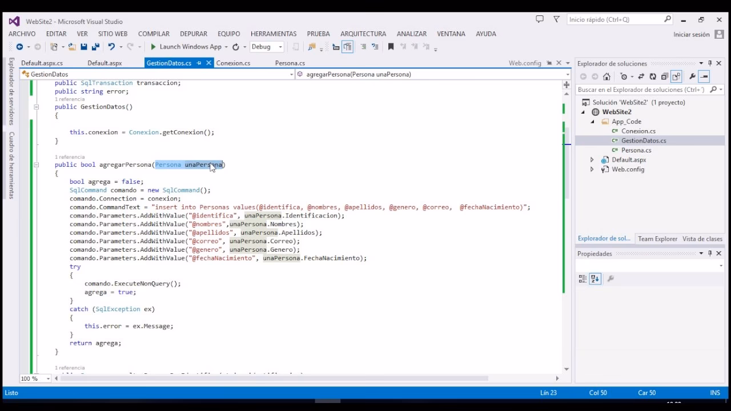Open the Launch Windows App dropdown arrow
The image size is (731, 411).
(x=226, y=47)
